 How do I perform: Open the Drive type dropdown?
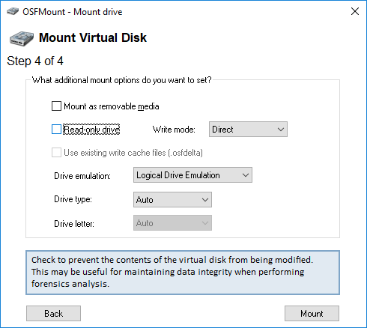click(172, 199)
